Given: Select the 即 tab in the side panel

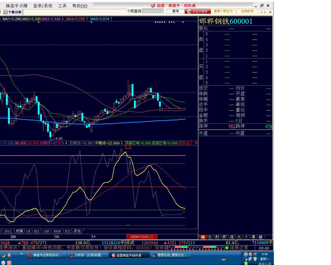Looking at the screenshot, I should tap(224, 237).
